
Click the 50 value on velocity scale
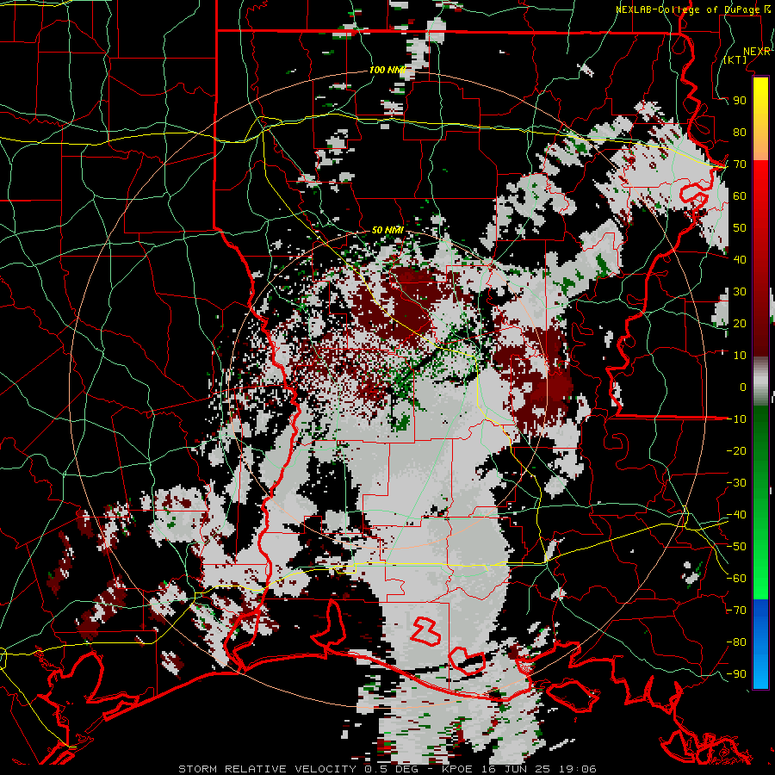tap(740, 228)
